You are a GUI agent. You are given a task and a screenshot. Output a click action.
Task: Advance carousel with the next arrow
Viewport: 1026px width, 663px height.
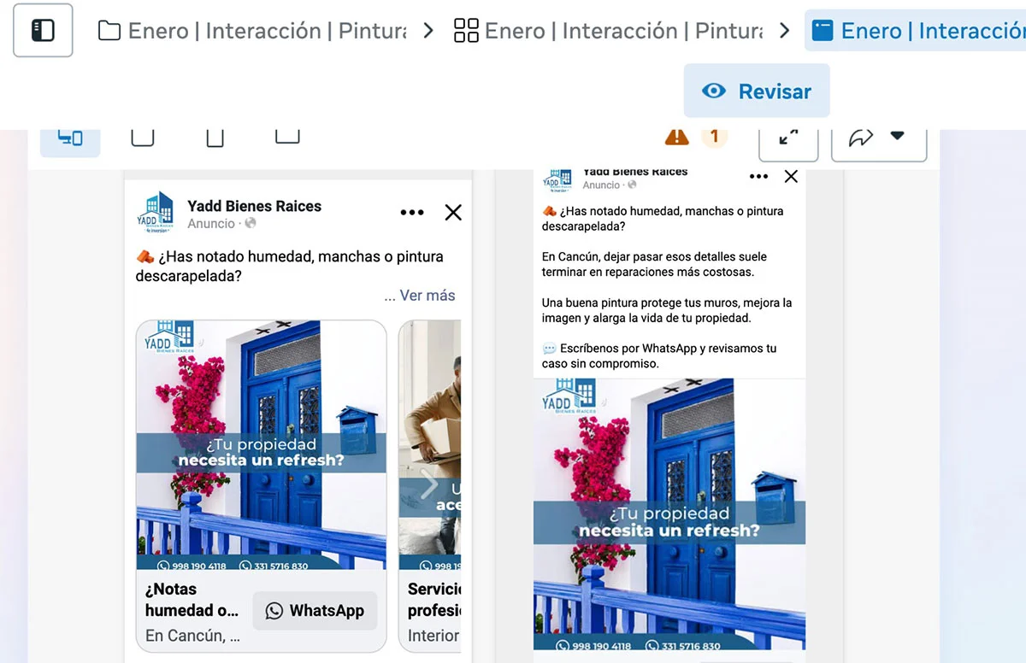[429, 486]
